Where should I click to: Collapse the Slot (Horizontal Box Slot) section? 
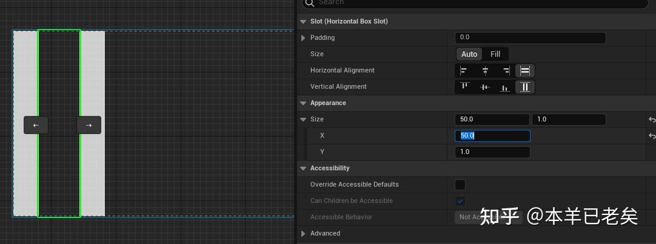[x=304, y=22]
